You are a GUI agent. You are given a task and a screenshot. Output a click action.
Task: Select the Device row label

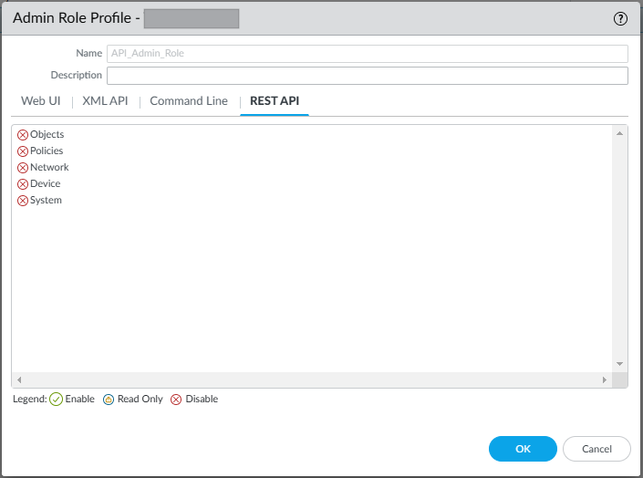click(45, 184)
